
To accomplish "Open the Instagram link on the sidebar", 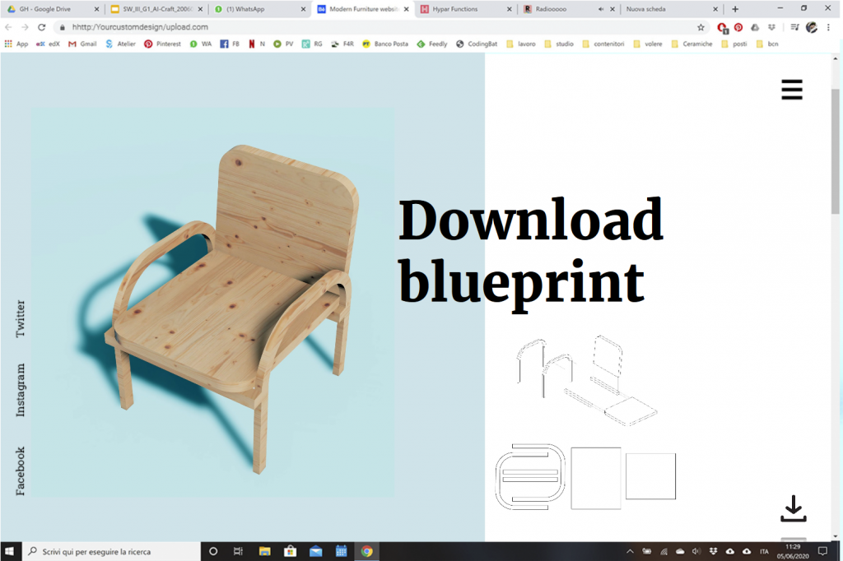I will click(x=21, y=390).
